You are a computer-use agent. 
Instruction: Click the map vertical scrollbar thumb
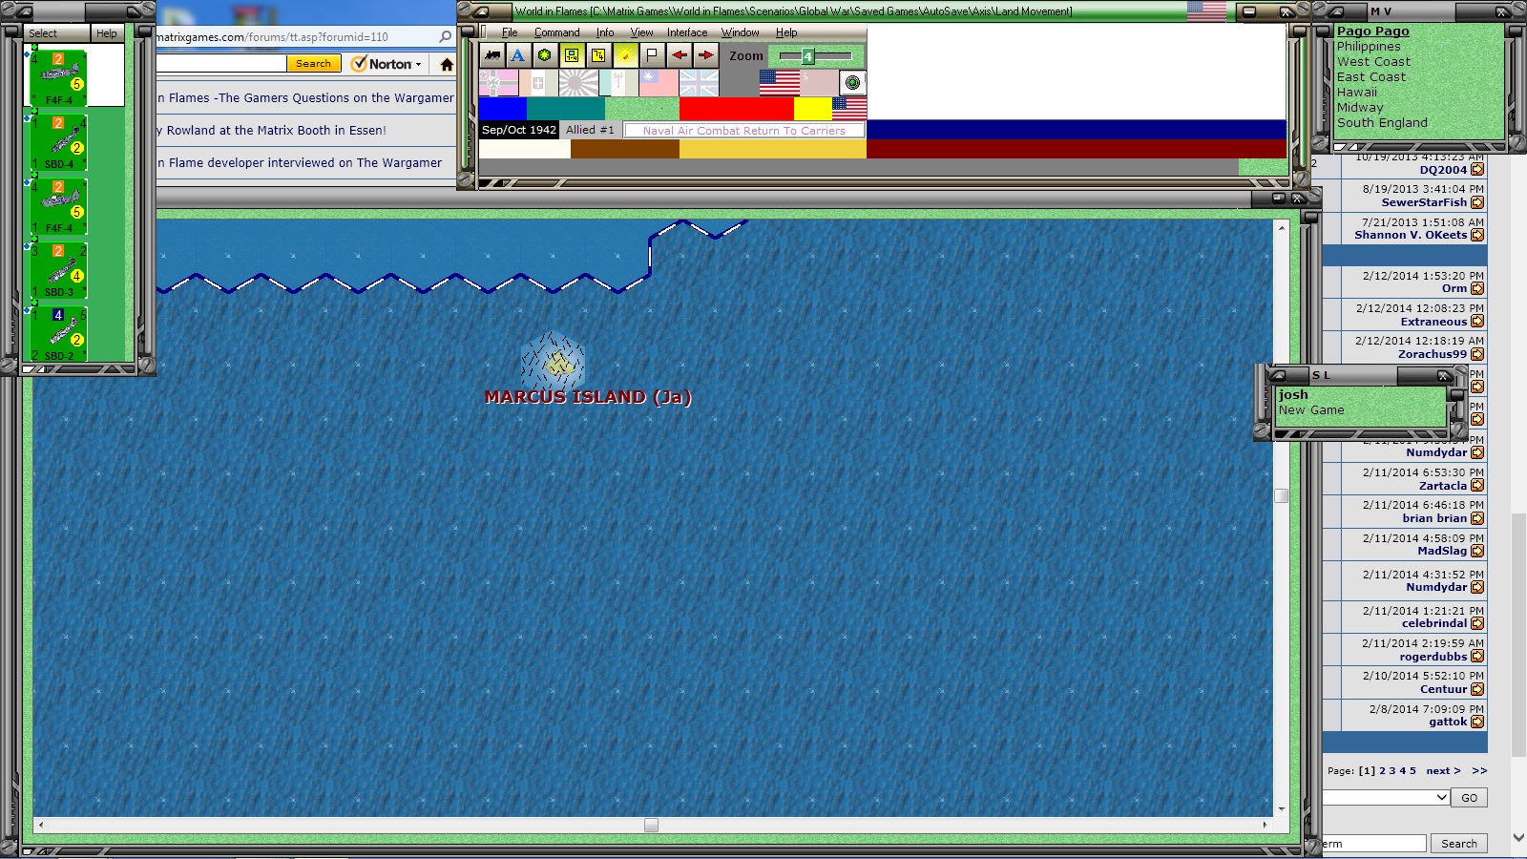coord(1281,496)
